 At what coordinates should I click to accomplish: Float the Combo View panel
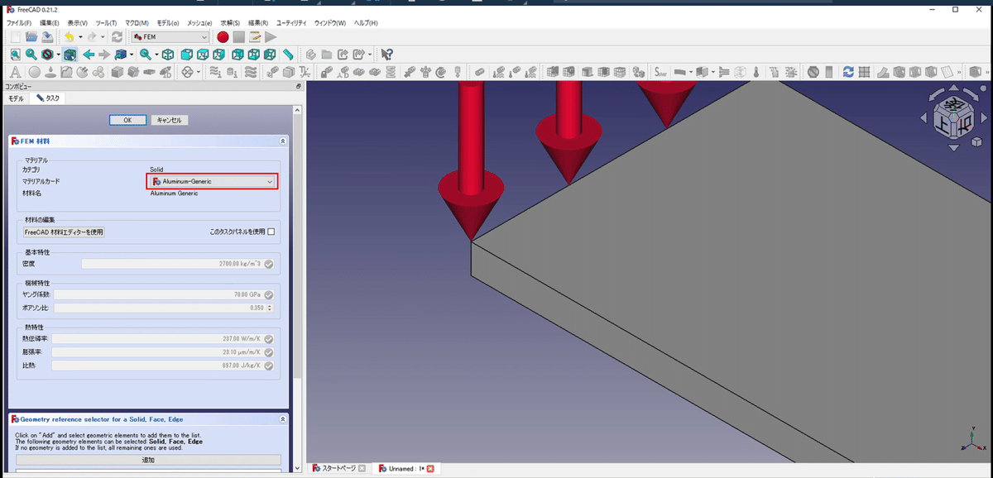299,86
